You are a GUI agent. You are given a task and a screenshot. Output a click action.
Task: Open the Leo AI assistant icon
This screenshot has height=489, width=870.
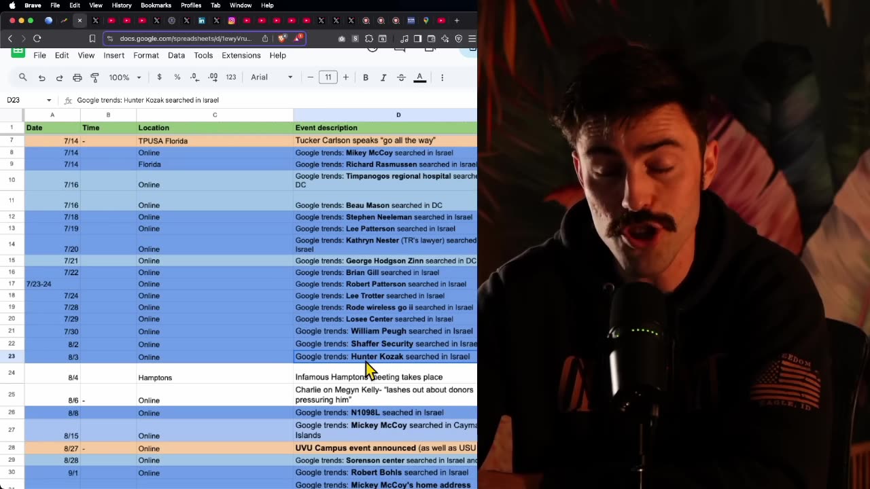[445, 39]
